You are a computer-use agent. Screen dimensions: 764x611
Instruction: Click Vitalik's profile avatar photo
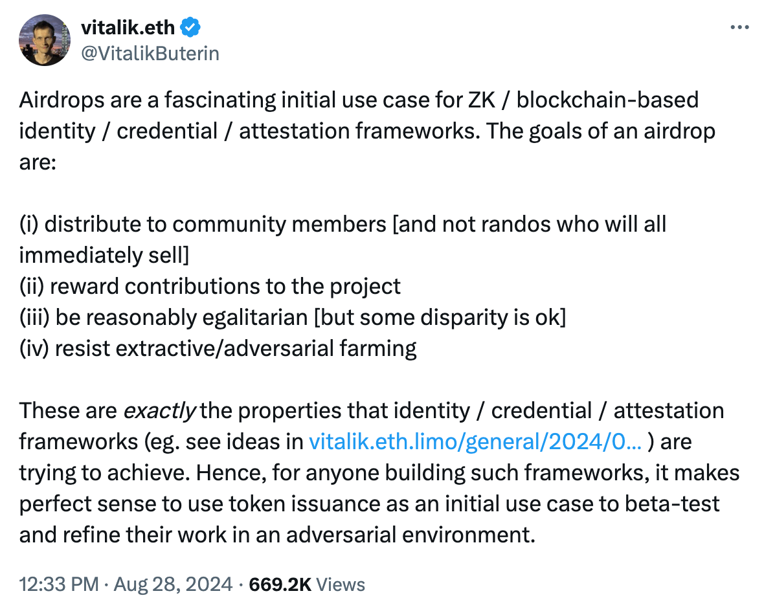pyautogui.click(x=45, y=39)
